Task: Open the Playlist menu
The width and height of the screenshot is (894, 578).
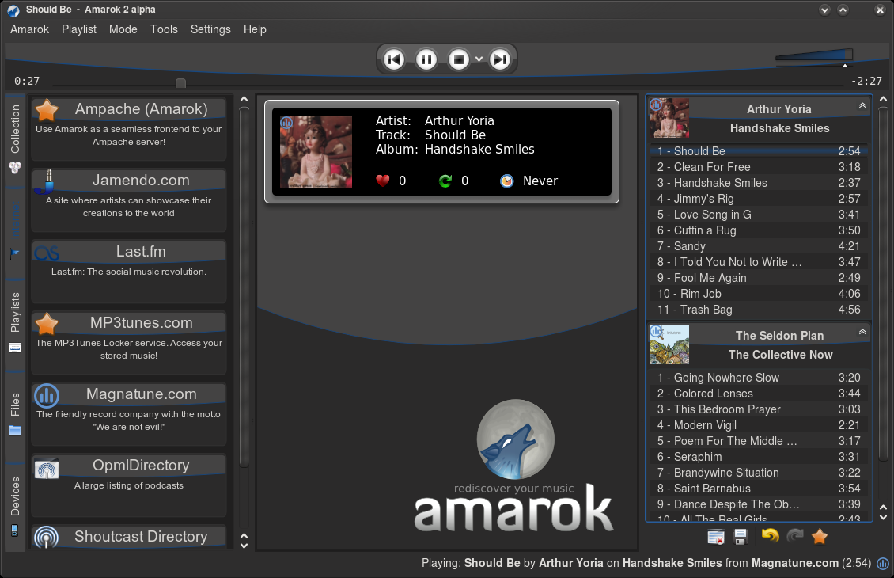Action: [x=78, y=29]
